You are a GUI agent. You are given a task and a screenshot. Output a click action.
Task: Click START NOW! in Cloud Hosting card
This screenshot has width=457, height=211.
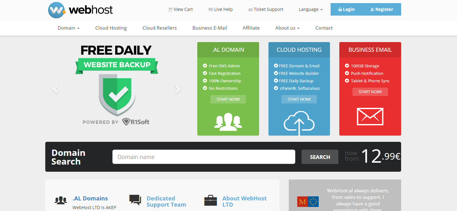[x=299, y=99]
